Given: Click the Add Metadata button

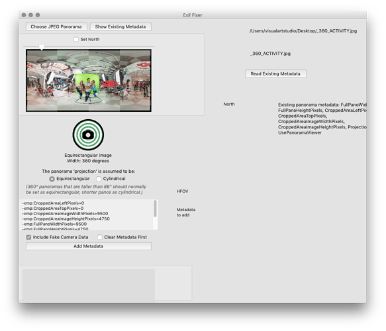Looking at the screenshot, I should tap(89, 246).
